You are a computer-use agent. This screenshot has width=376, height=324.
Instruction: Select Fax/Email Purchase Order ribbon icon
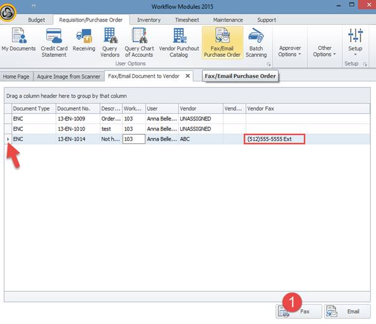coord(222,42)
